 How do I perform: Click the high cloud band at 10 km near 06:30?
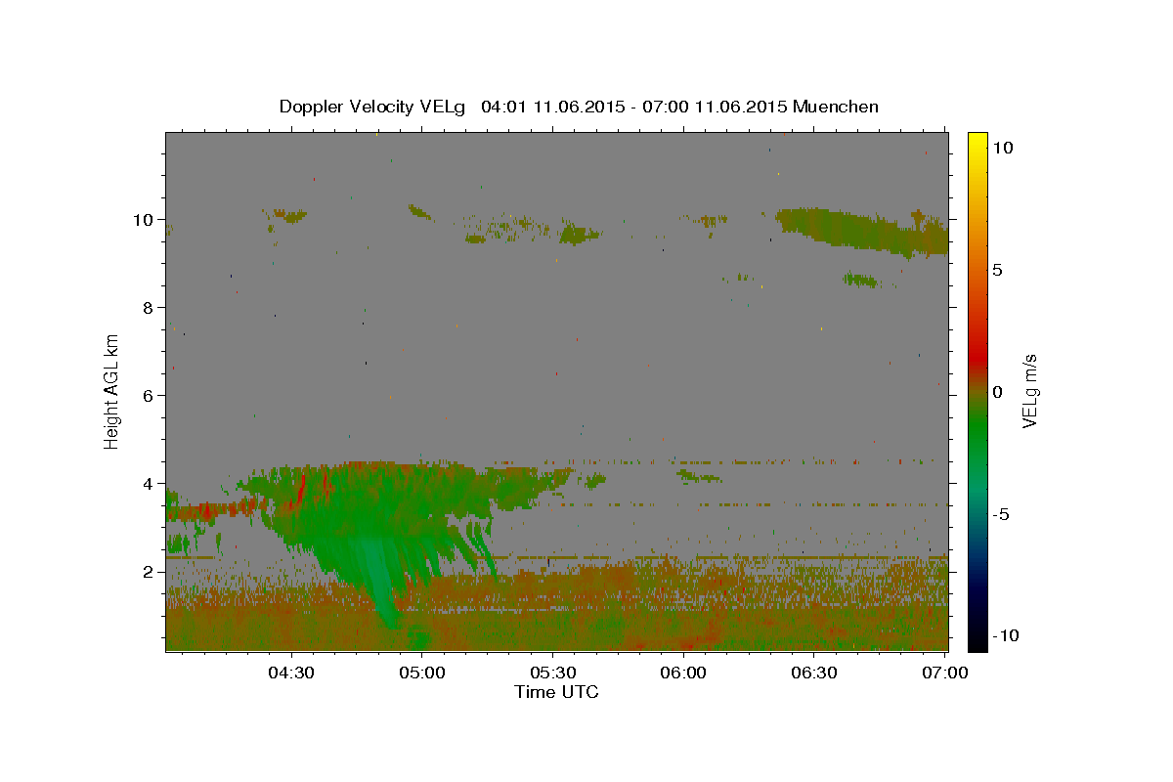pyautogui.click(x=860, y=231)
